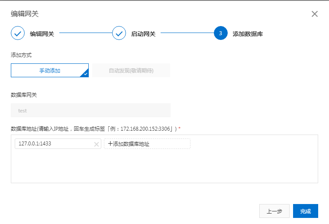329x224 pixels.
Task: Click the disabled 数据库网关 field showing test
Action: click(90, 110)
